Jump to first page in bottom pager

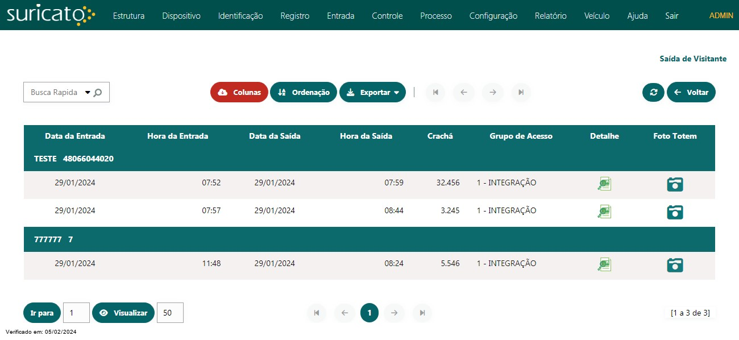[317, 313]
